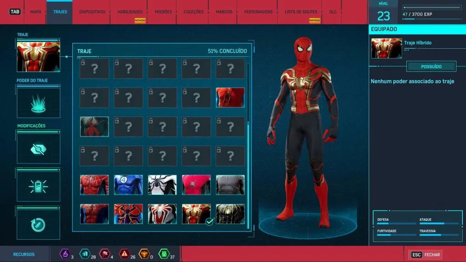
Task: Click the Possuído button
Action: (431, 66)
